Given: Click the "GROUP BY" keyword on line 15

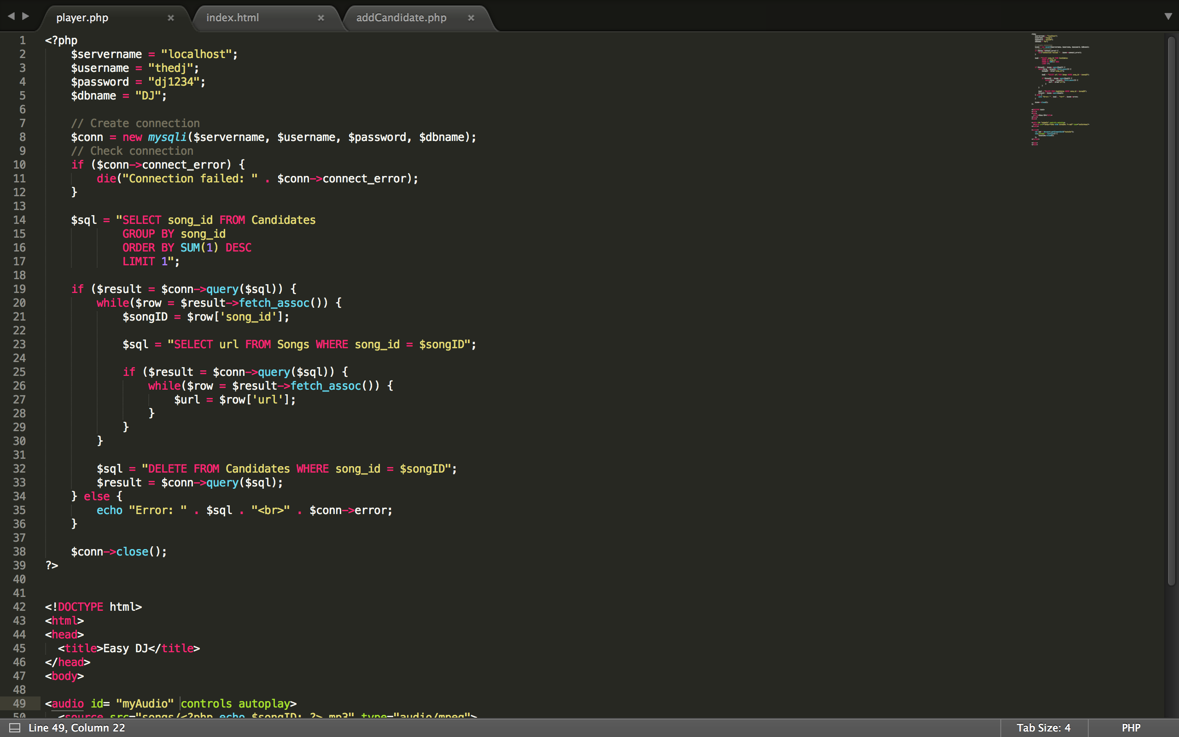Looking at the screenshot, I should point(148,234).
